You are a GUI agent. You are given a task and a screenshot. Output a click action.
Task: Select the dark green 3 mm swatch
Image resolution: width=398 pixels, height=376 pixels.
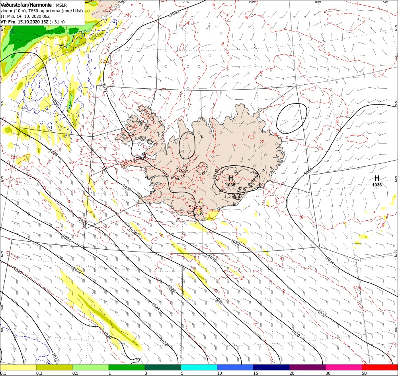point(163,367)
